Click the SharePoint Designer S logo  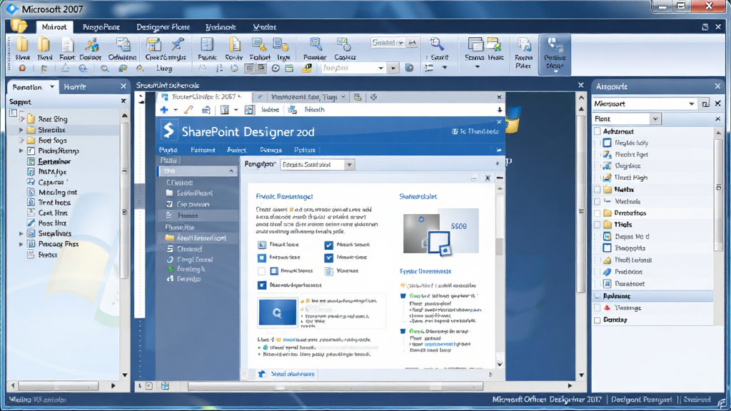pos(168,131)
